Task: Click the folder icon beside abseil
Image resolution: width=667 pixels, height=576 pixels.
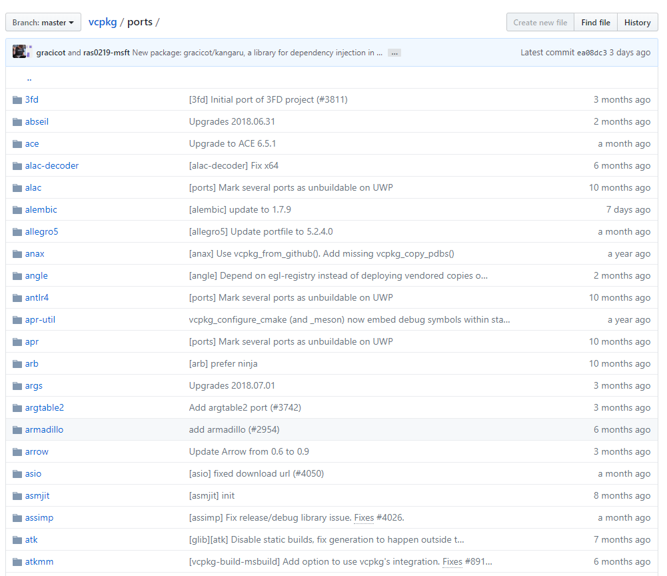Action: coord(17,122)
